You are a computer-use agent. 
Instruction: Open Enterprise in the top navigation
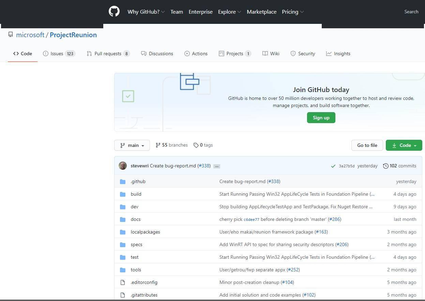[200, 12]
